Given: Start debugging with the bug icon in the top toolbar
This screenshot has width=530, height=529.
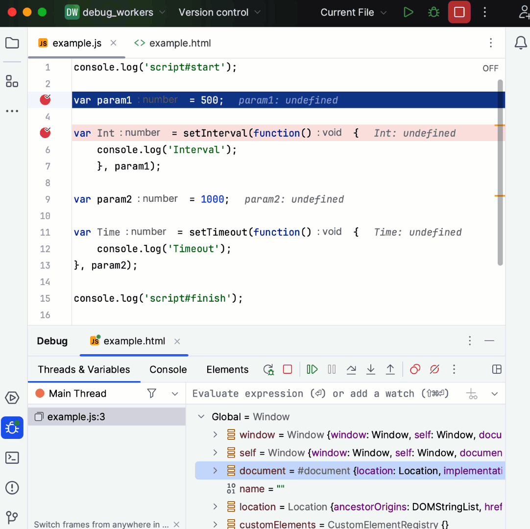Looking at the screenshot, I should 433,12.
